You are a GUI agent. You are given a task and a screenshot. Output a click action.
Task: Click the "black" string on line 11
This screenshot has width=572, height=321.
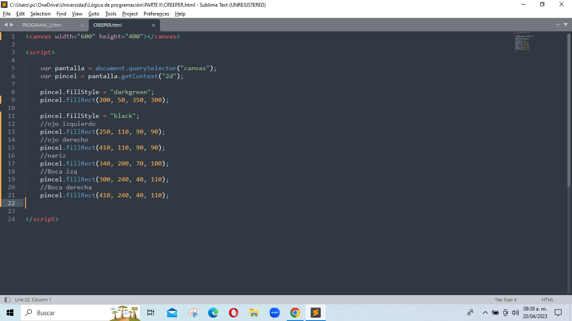pyautogui.click(x=123, y=116)
